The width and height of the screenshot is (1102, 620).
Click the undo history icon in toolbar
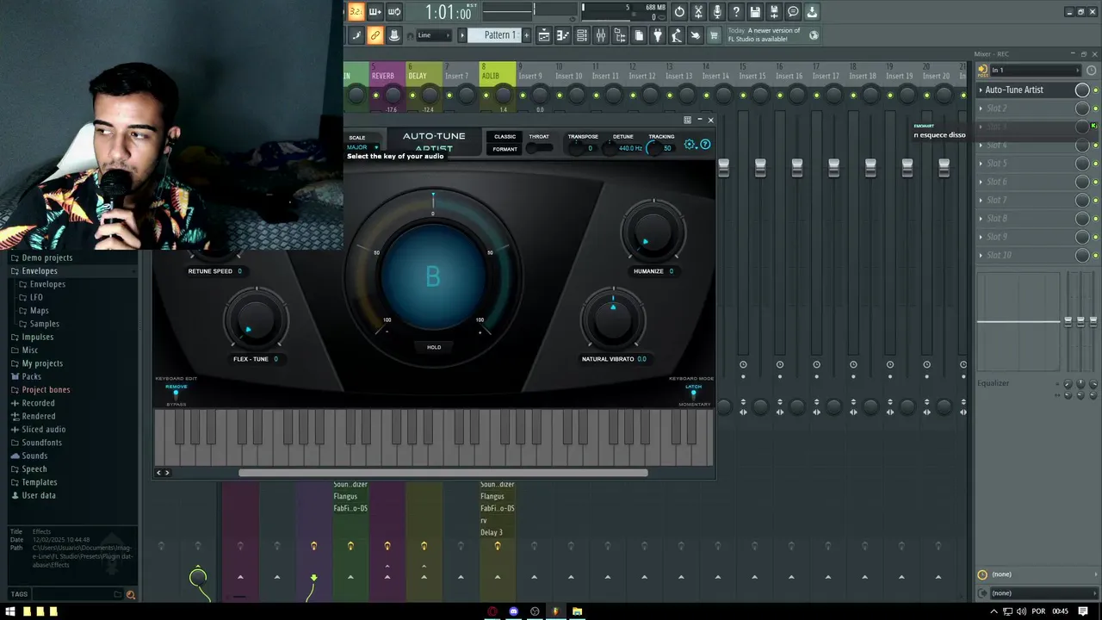[679, 11]
